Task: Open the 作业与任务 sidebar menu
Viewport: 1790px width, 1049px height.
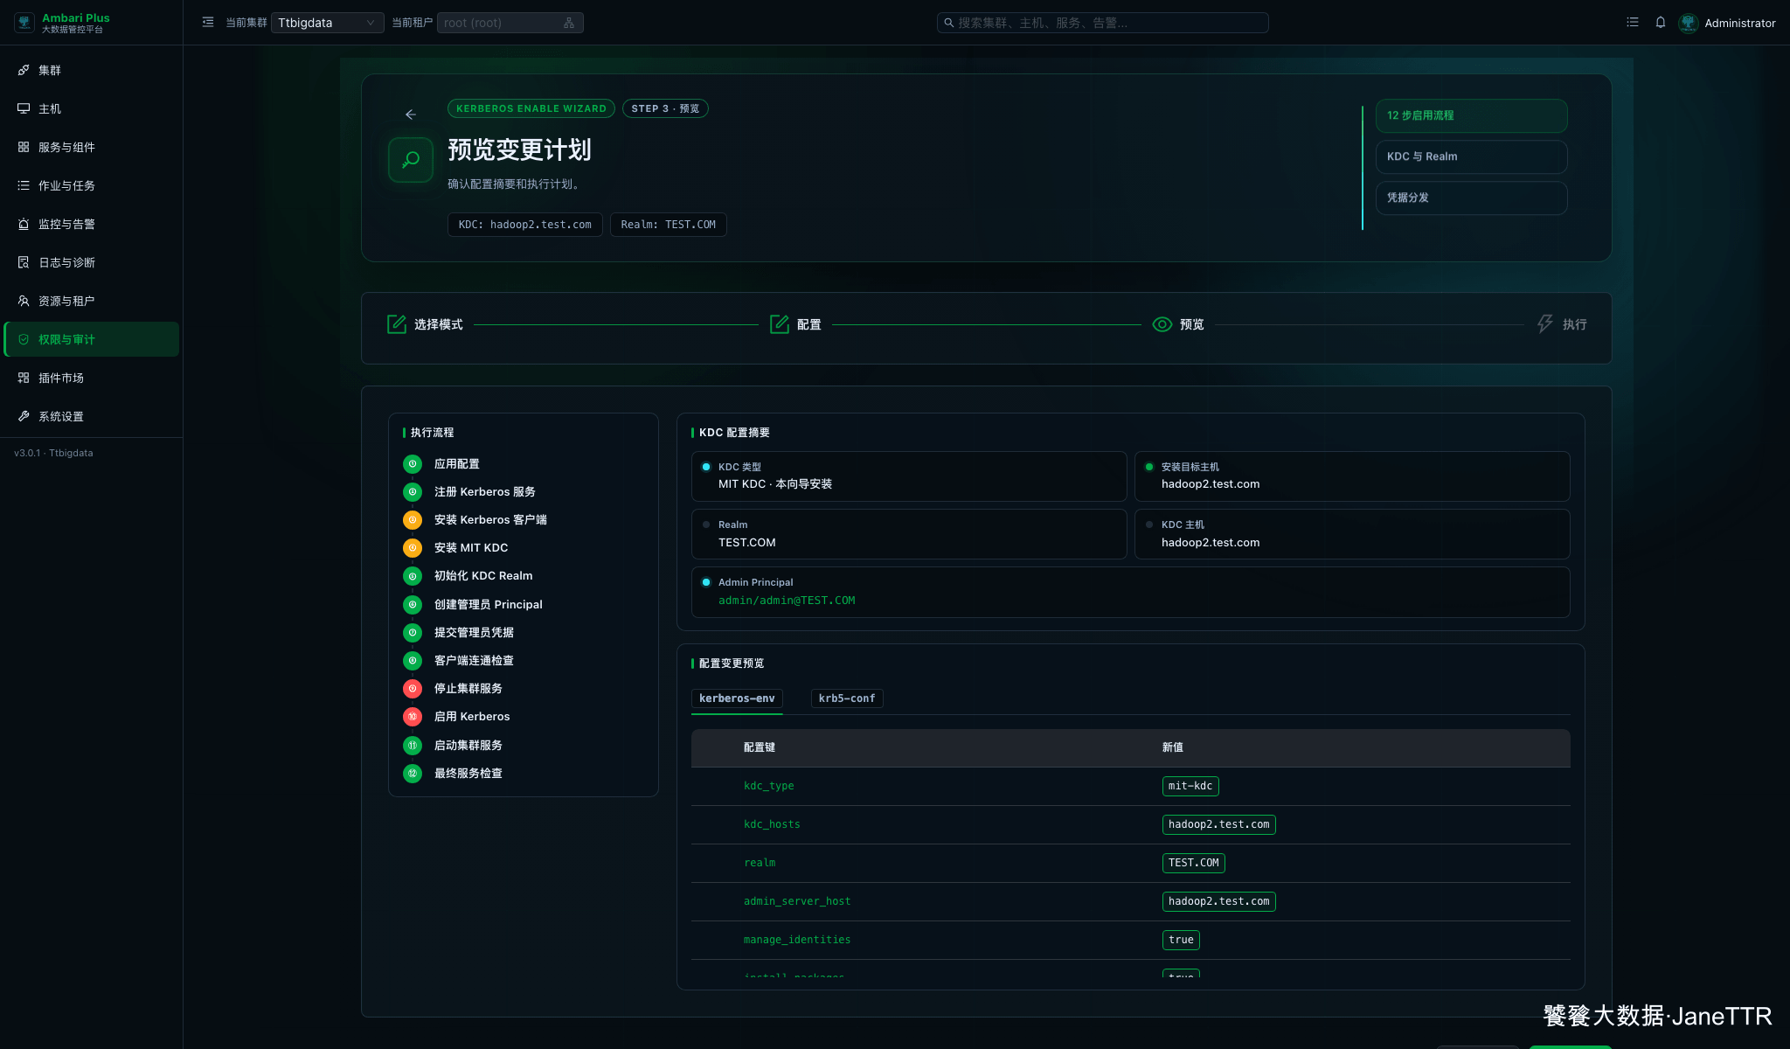Action: [91, 185]
